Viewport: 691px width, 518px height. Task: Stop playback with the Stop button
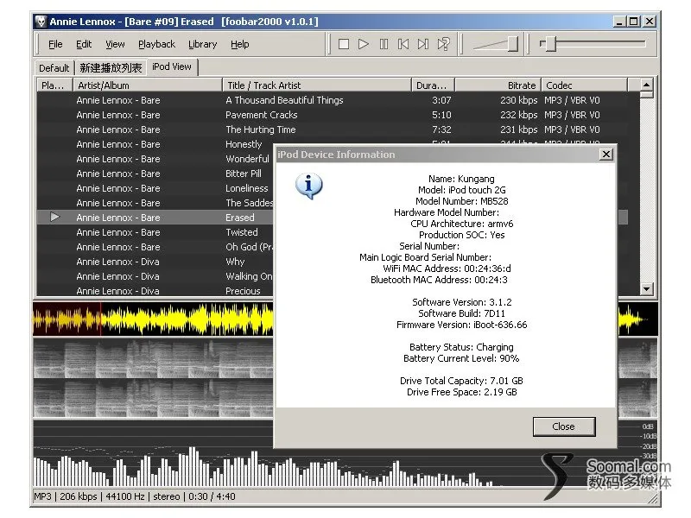click(x=344, y=44)
